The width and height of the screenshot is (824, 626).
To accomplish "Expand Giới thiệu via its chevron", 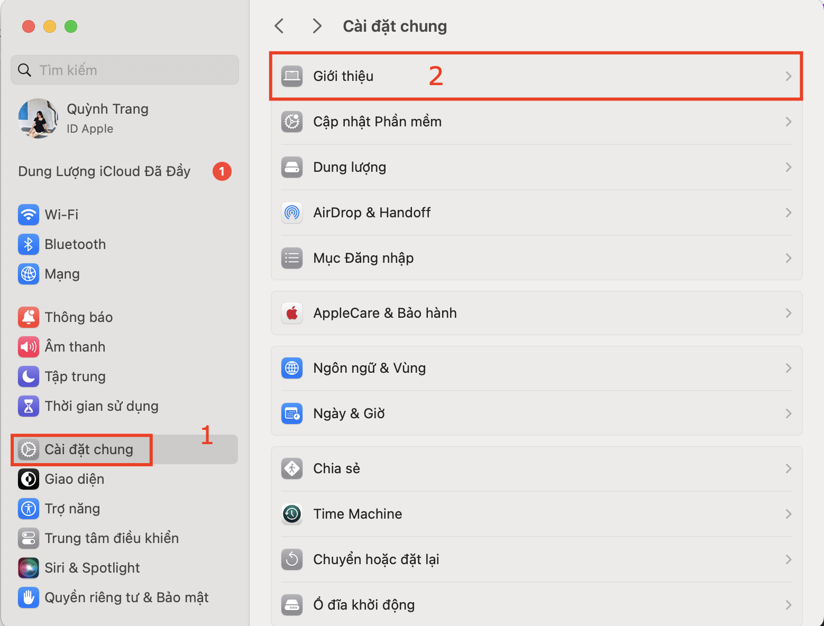I will point(789,76).
